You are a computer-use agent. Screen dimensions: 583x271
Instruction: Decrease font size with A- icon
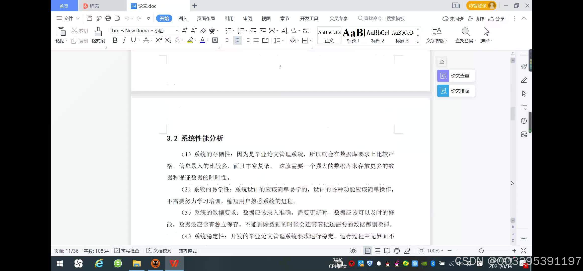pyautogui.click(x=193, y=31)
